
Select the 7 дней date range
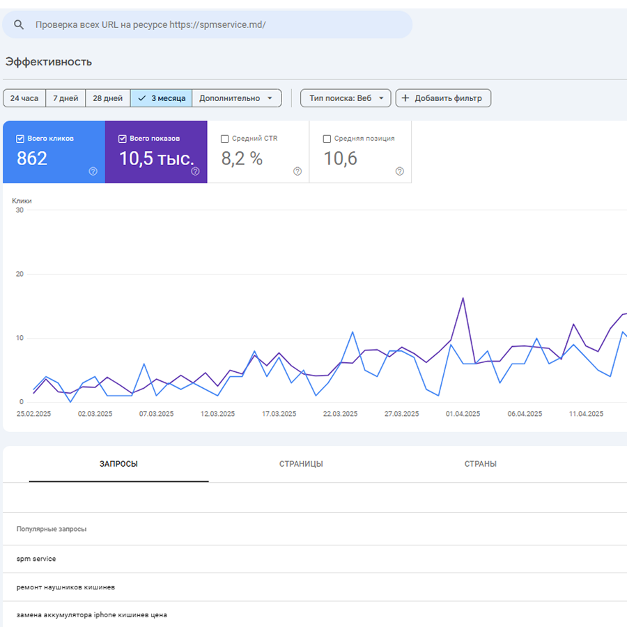pyautogui.click(x=65, y=98)
